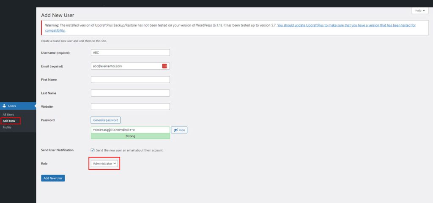
Task: Click the Add New User page heading
Action: click(x=58, y=16)
